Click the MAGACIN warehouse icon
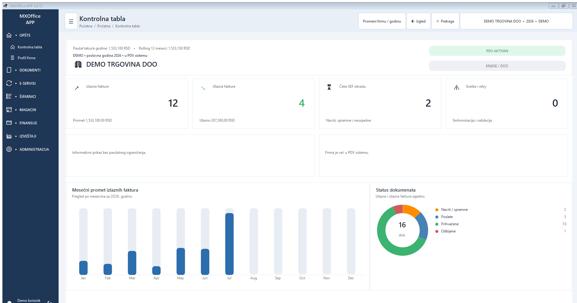The height and width of the screenshot is (303, 577). 9,110
